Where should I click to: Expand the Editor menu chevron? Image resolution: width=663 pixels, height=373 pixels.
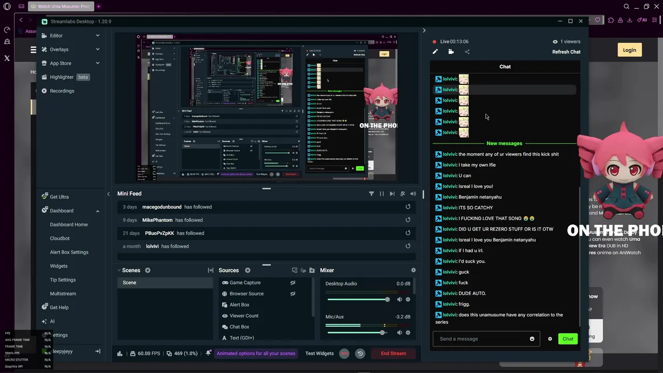point(97,36)
